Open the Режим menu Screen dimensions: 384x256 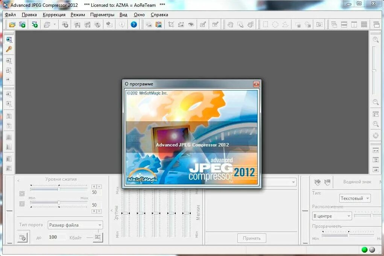pyautogui.click(x=77, y=15)
